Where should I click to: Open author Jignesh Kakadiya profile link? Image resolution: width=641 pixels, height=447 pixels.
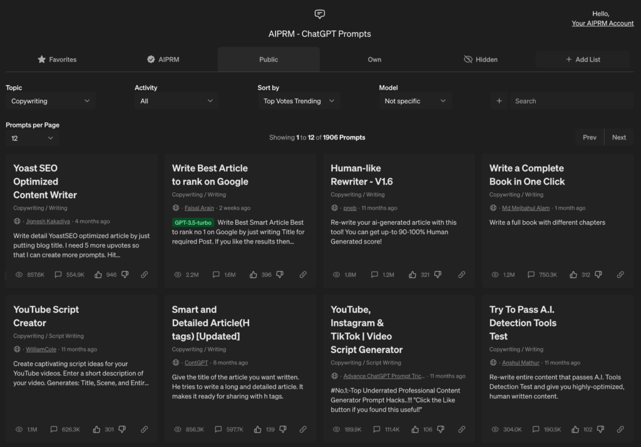coord(48,221)
